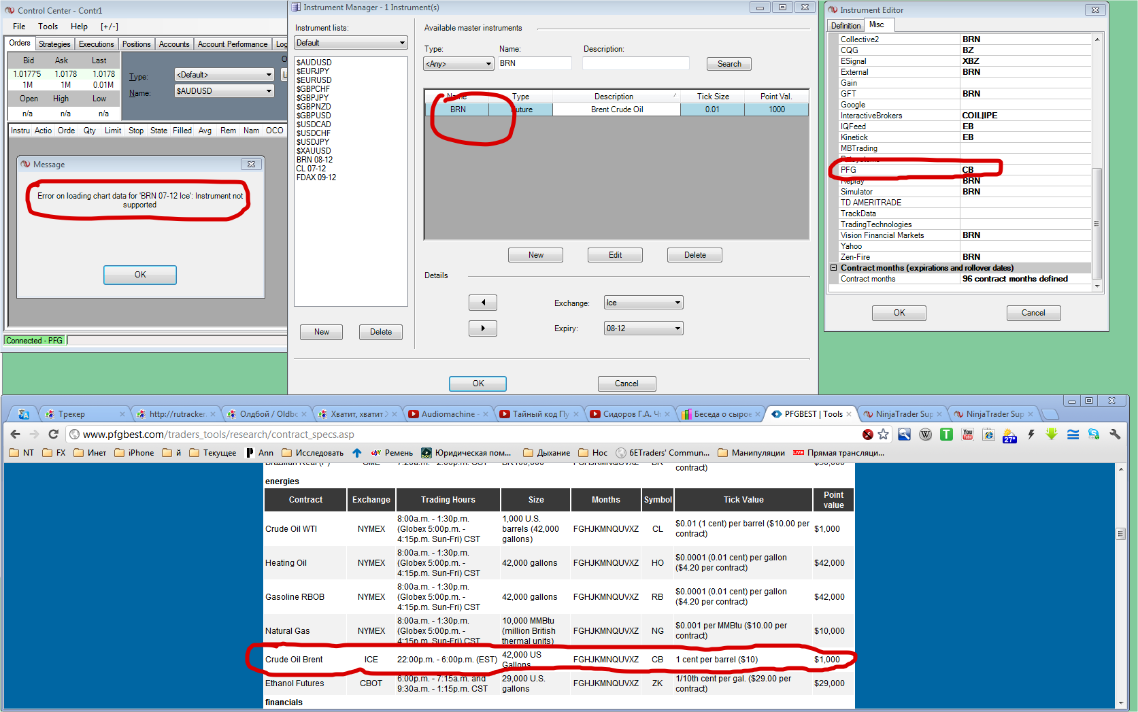Open the W extension icon in browser toolbar
Screen dimensions: 1138x712
tap(926, 435)
